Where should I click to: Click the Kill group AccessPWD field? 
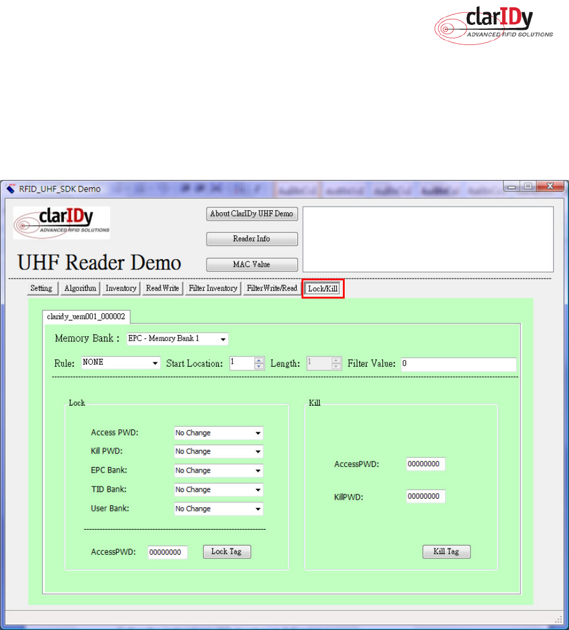[426, 463]
